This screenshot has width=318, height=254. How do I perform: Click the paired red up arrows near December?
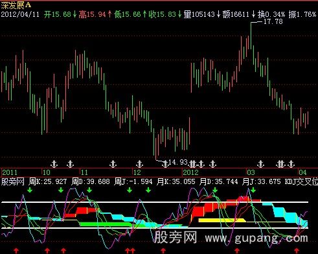tap(130, 251)
